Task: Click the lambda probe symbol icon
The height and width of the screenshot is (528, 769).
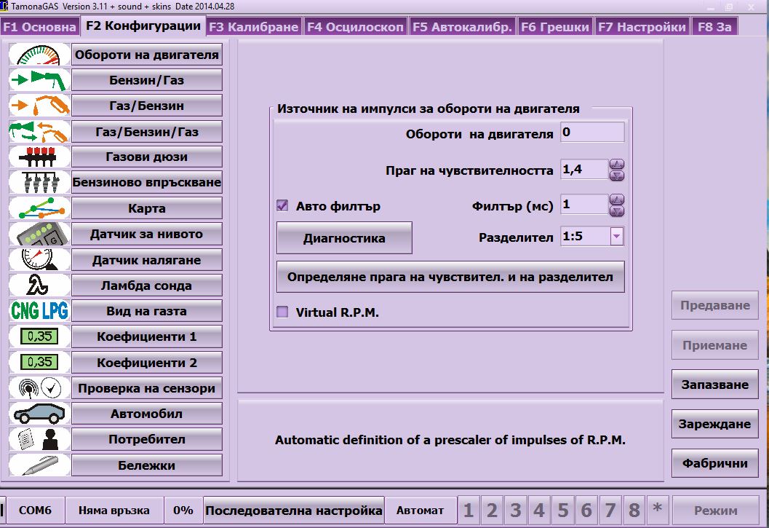Action: pyautogui.click(x=39, y=285)
